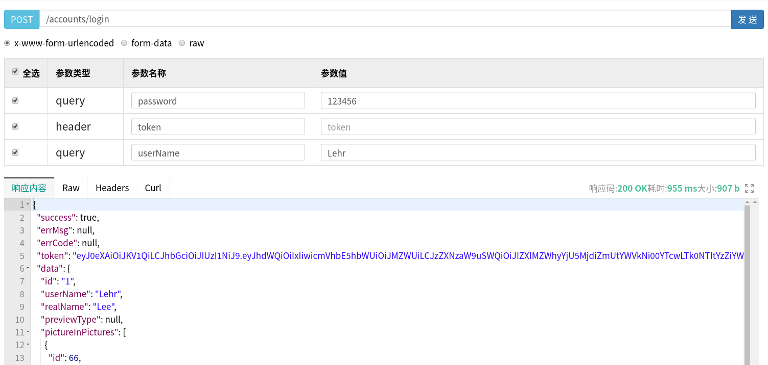Click the "realName": "Lee" line
Screen dimensions: 768x365
pos(79,306)
